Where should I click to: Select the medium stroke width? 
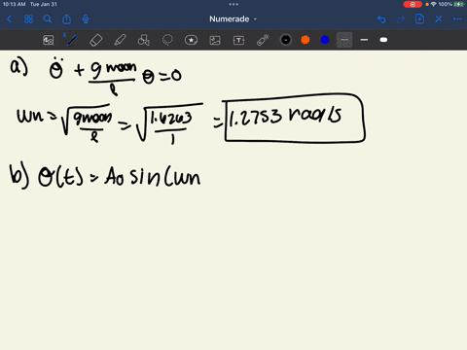pyautogui.click(x=364, y=40)
